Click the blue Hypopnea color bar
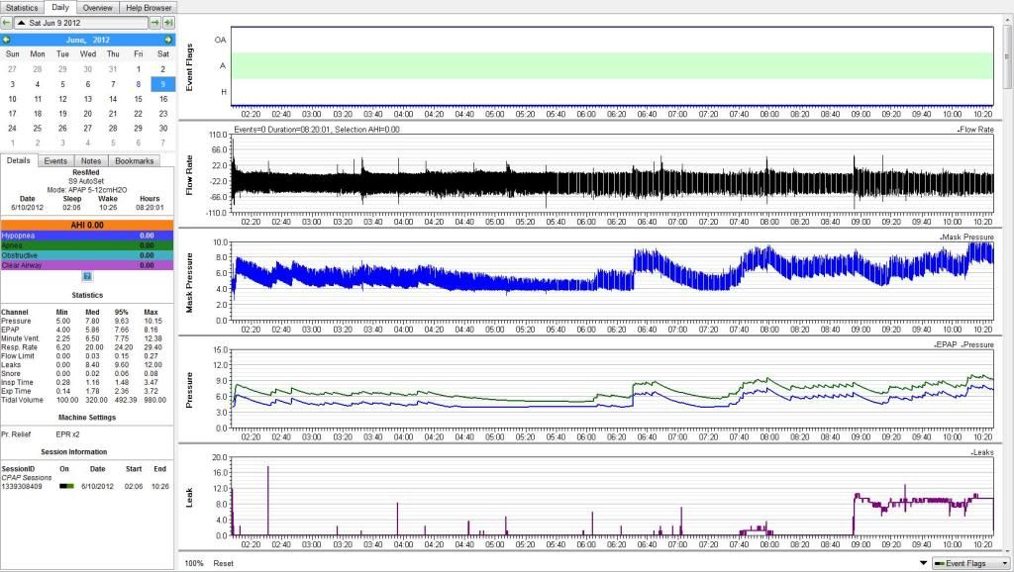The width and height of the screenshot is (1014, 572). pos(86,236)
